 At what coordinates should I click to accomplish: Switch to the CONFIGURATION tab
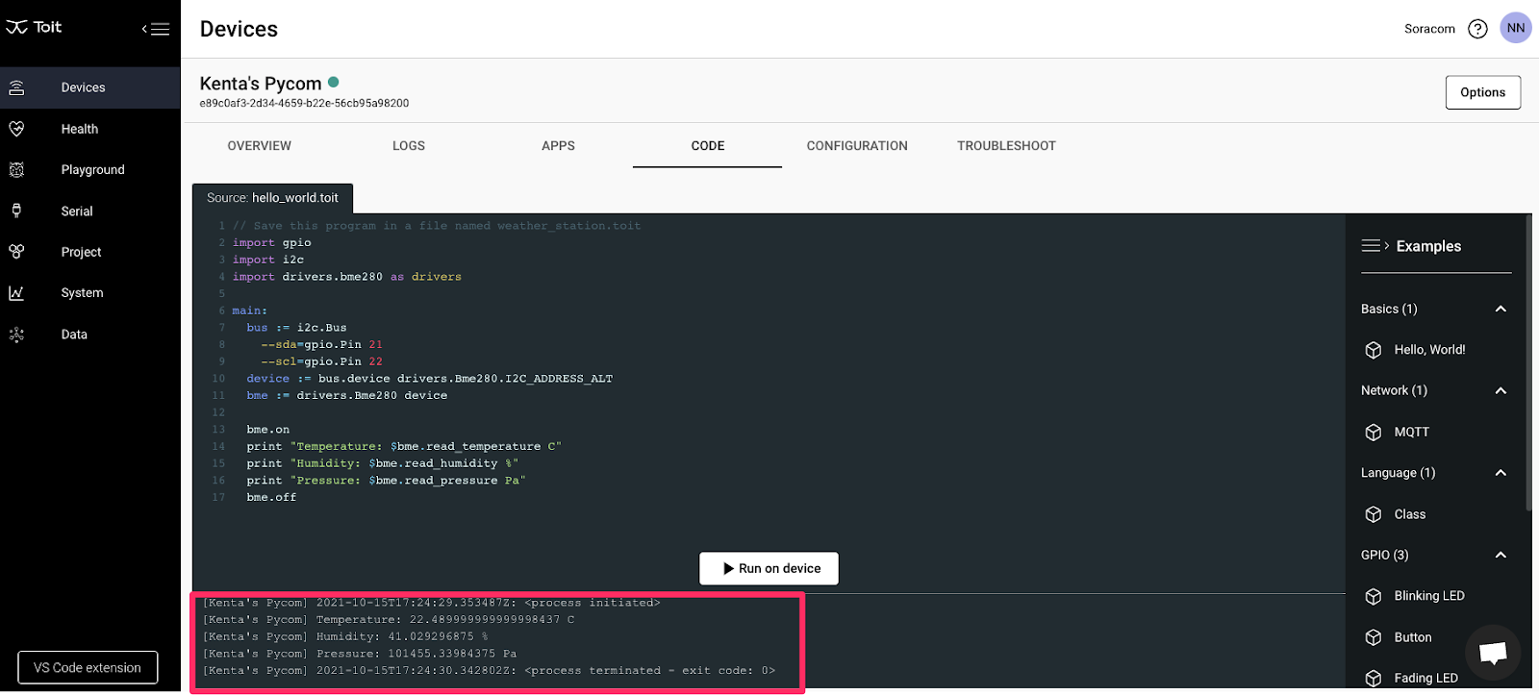(856, 146)
